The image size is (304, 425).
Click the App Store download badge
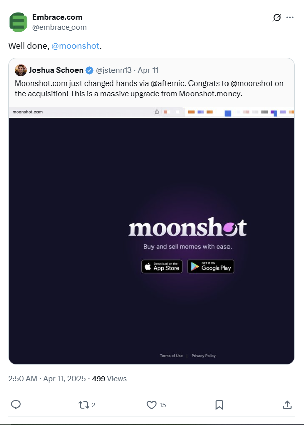(162, 266)
